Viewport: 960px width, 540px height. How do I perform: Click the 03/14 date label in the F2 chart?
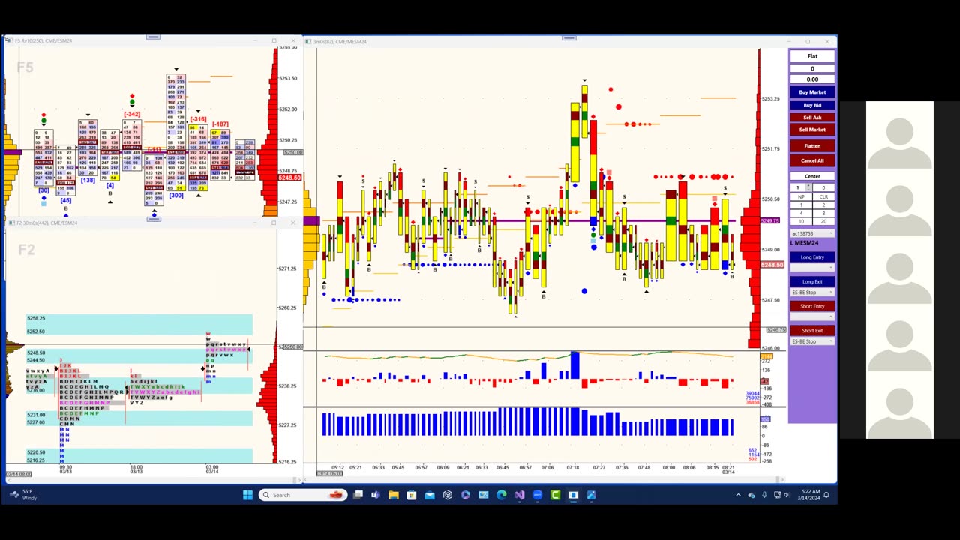coord(212,471)
